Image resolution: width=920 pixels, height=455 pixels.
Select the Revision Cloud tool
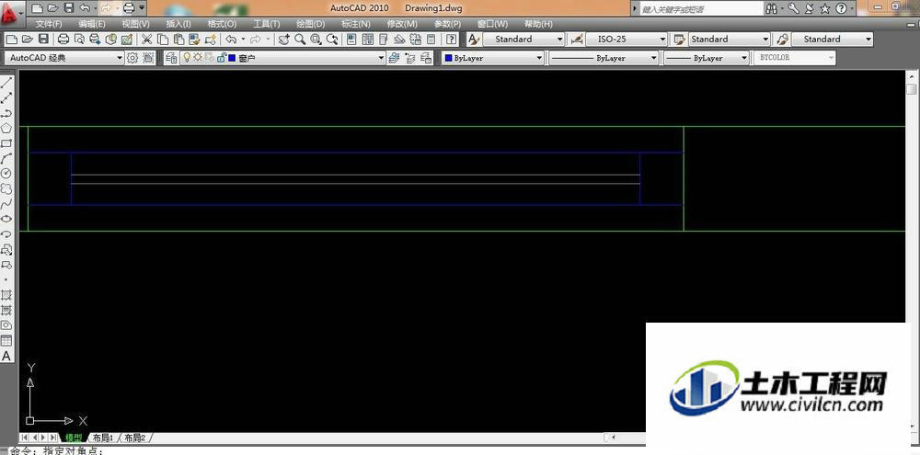click(6, 188)
